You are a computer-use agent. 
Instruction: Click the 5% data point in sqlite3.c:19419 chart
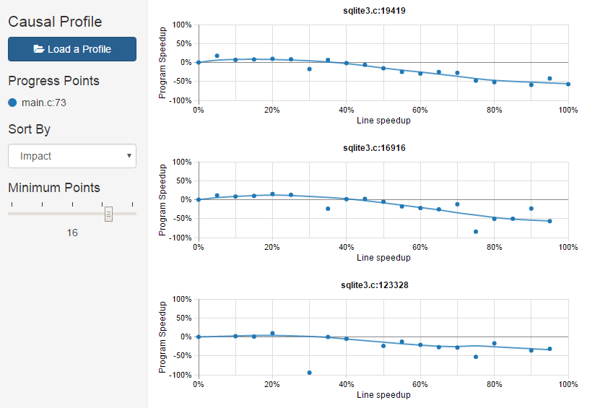tap(217, 56)
